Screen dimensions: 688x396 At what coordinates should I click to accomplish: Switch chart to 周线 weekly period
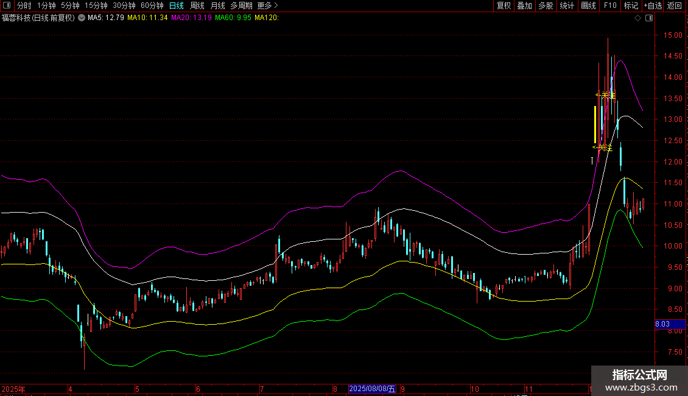click(197, 5)
